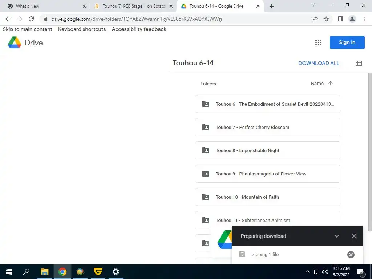Close the What's New tab
Screen dimensions: 372x279
click(84, 6)
